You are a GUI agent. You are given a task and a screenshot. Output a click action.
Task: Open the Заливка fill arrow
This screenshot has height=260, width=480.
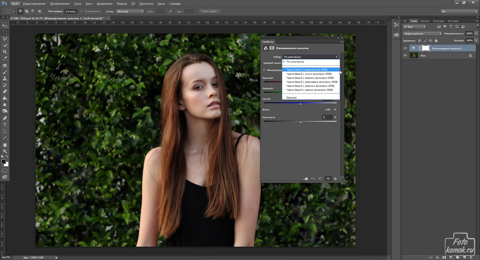(x=476, y=40)
